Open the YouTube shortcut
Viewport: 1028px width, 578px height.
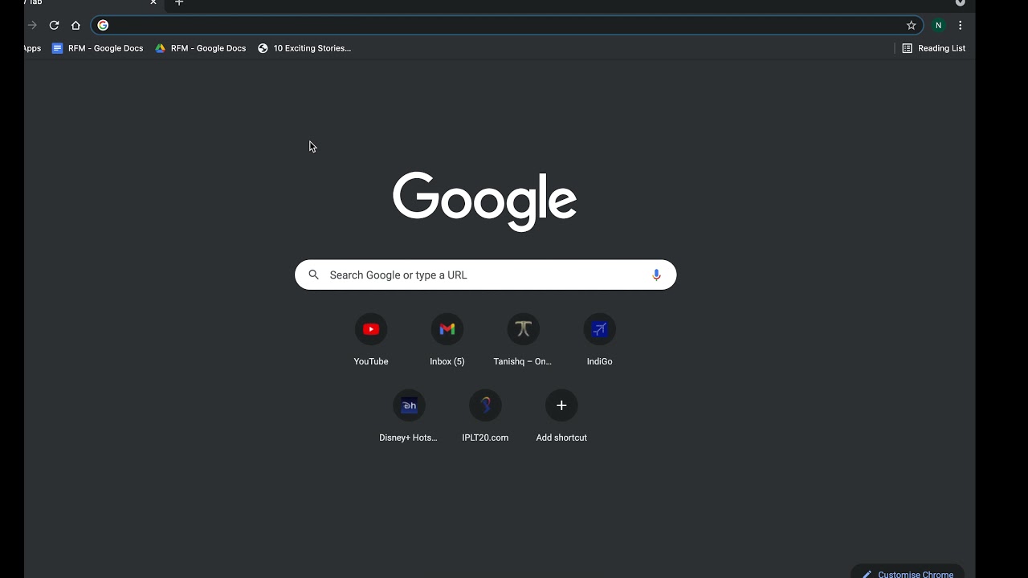coord(371,340)
